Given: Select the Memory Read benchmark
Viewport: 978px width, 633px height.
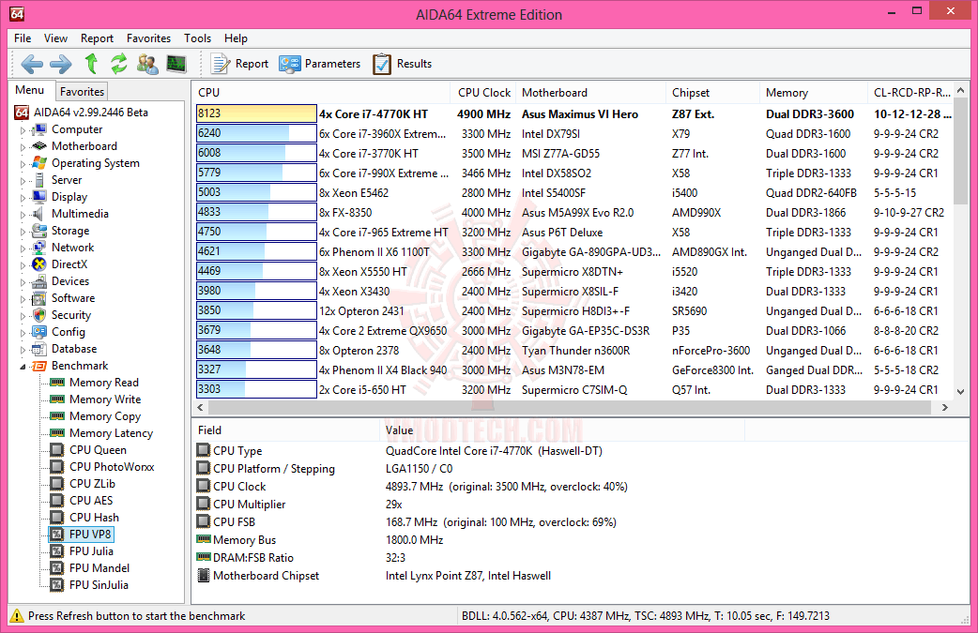Looking at the screenshot, I should [x=103, y=382].
